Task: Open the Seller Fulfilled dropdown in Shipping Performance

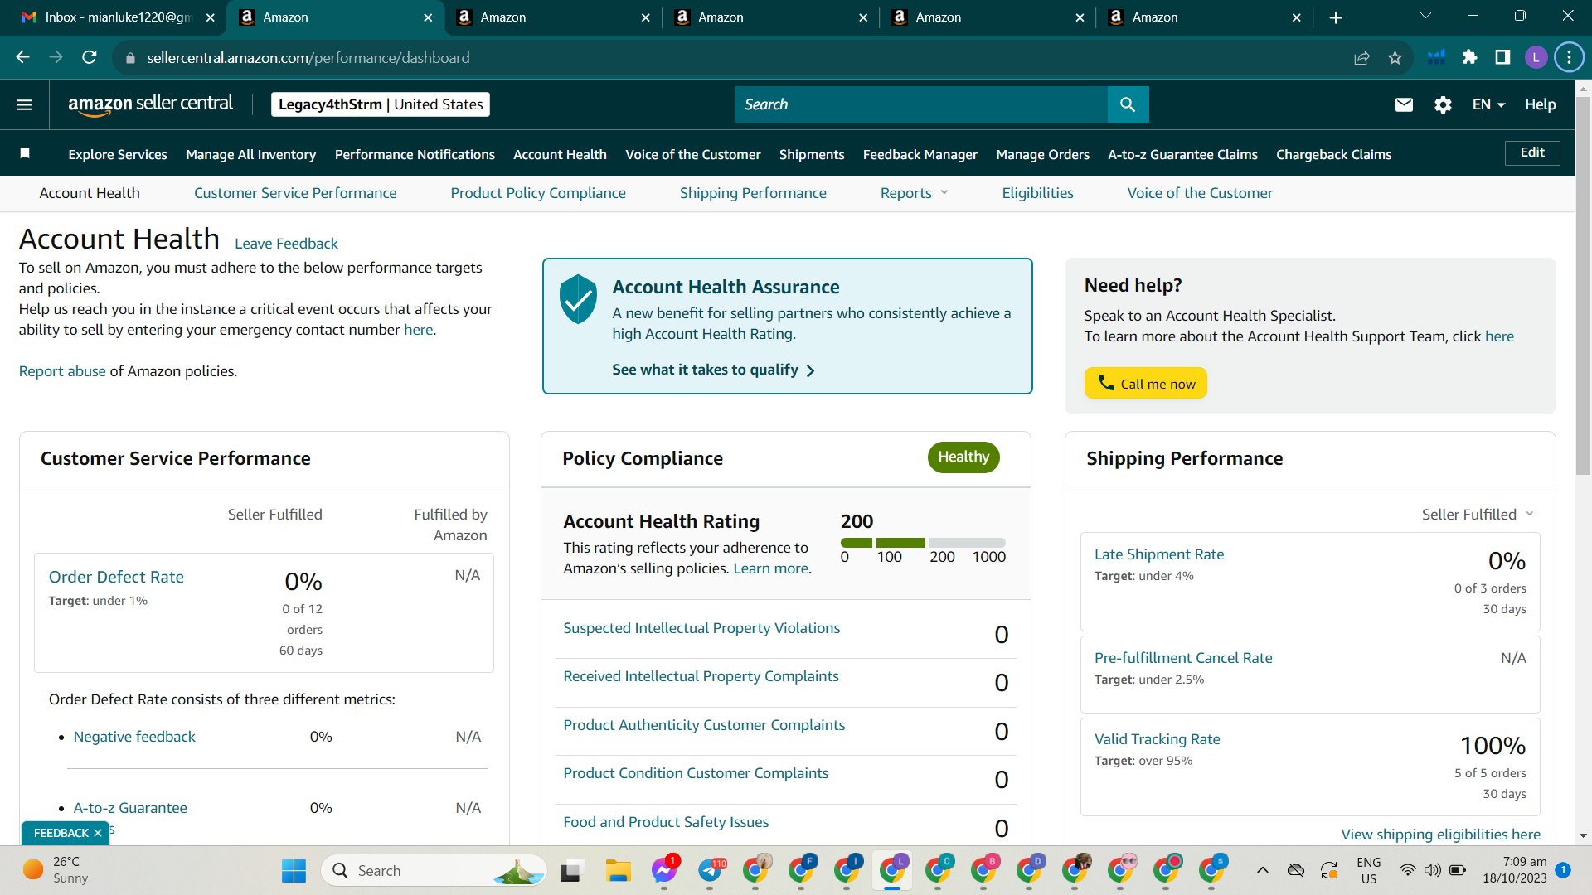Action: 1478,515
